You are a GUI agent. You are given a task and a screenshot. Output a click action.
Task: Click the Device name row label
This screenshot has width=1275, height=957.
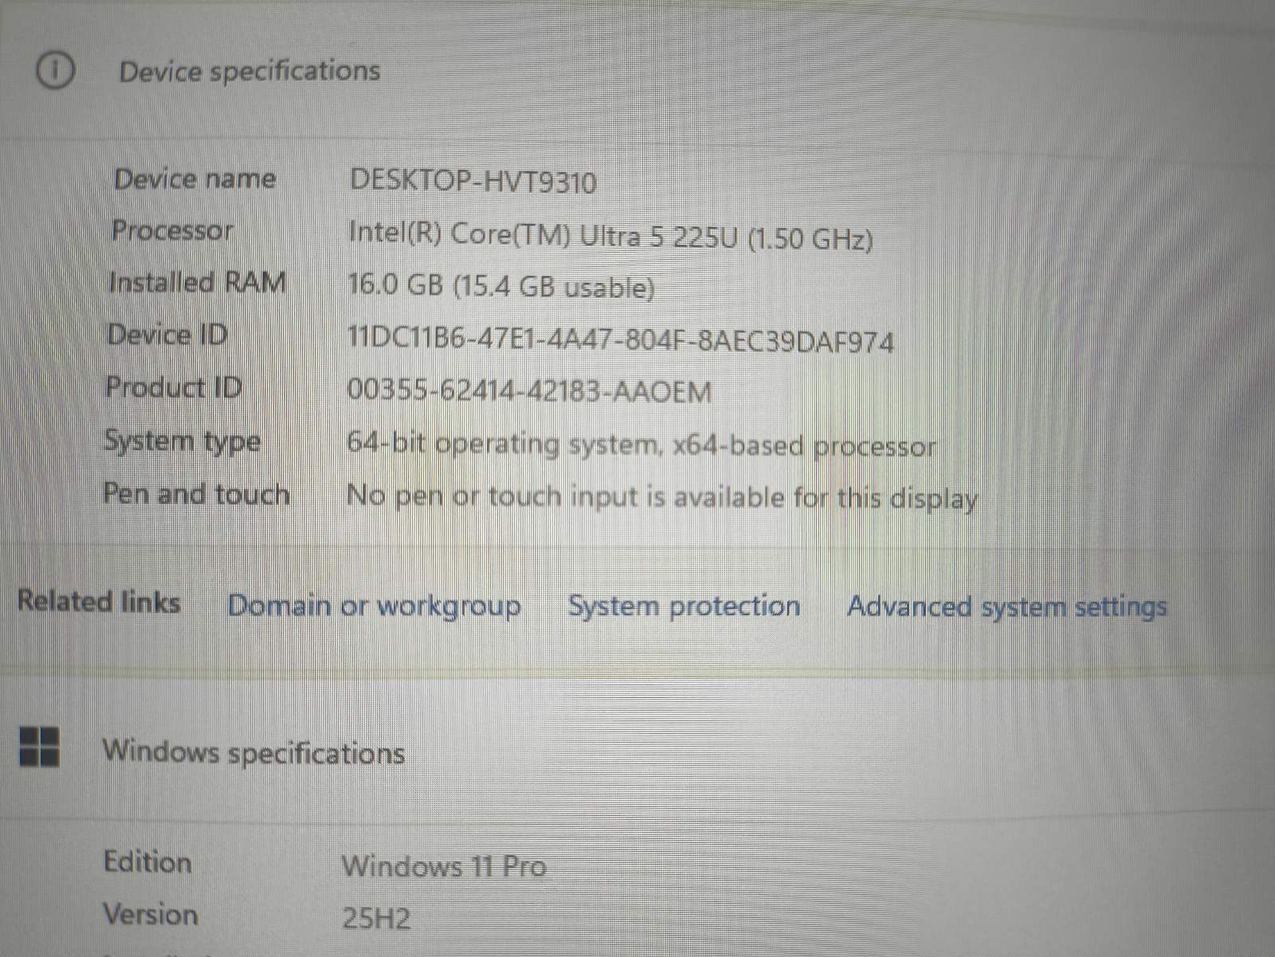[194, 179]
